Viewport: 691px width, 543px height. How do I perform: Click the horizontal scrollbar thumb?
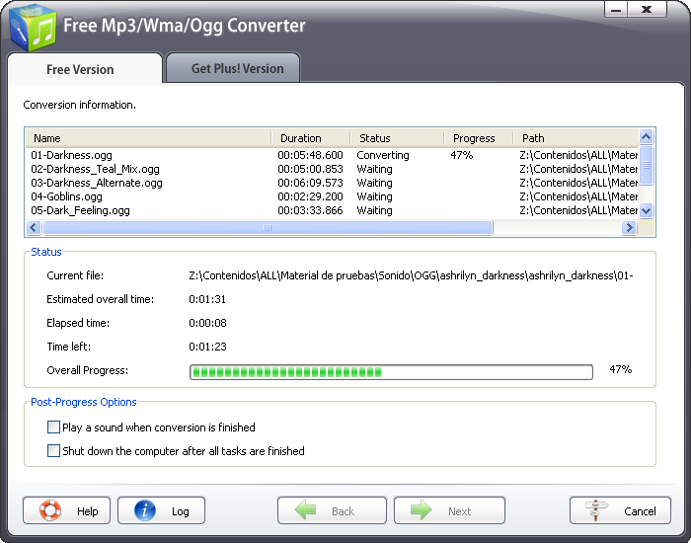point(268,227)
